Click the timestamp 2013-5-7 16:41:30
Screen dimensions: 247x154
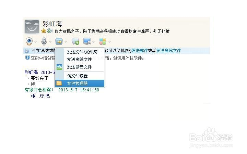pos(79,90)
